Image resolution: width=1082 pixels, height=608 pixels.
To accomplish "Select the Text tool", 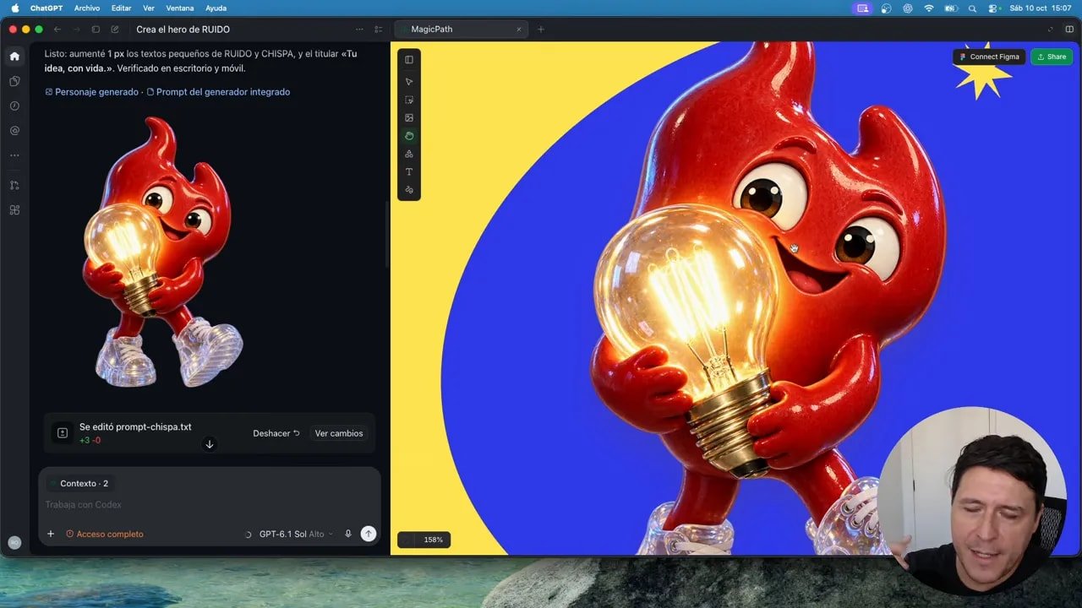I will pyautogui.click(x=409, y=171).
